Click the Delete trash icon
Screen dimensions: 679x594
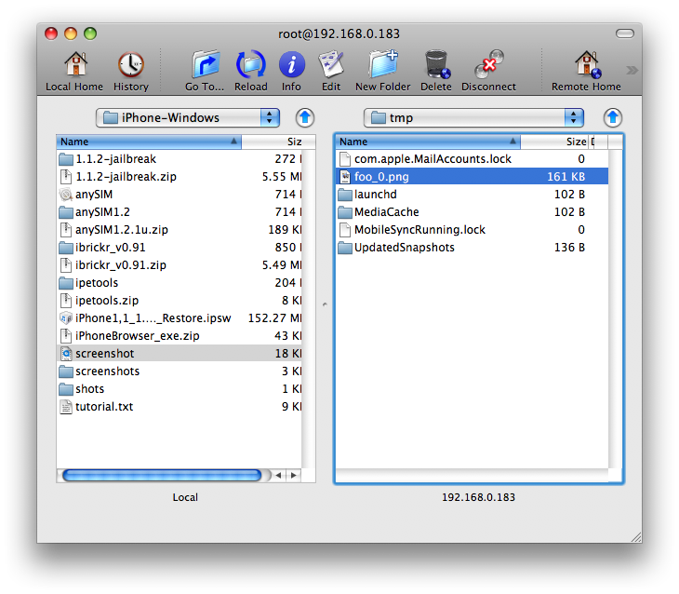coord(435,65)
